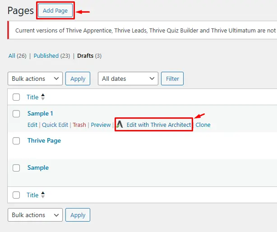Select the Drafts (3) view

[x=89, y=56]
